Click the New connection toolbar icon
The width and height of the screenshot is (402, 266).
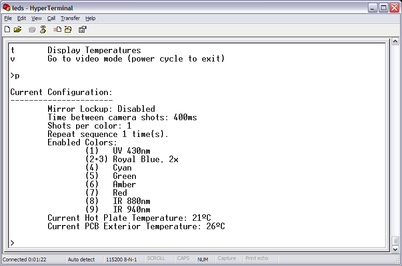[7, 29]
